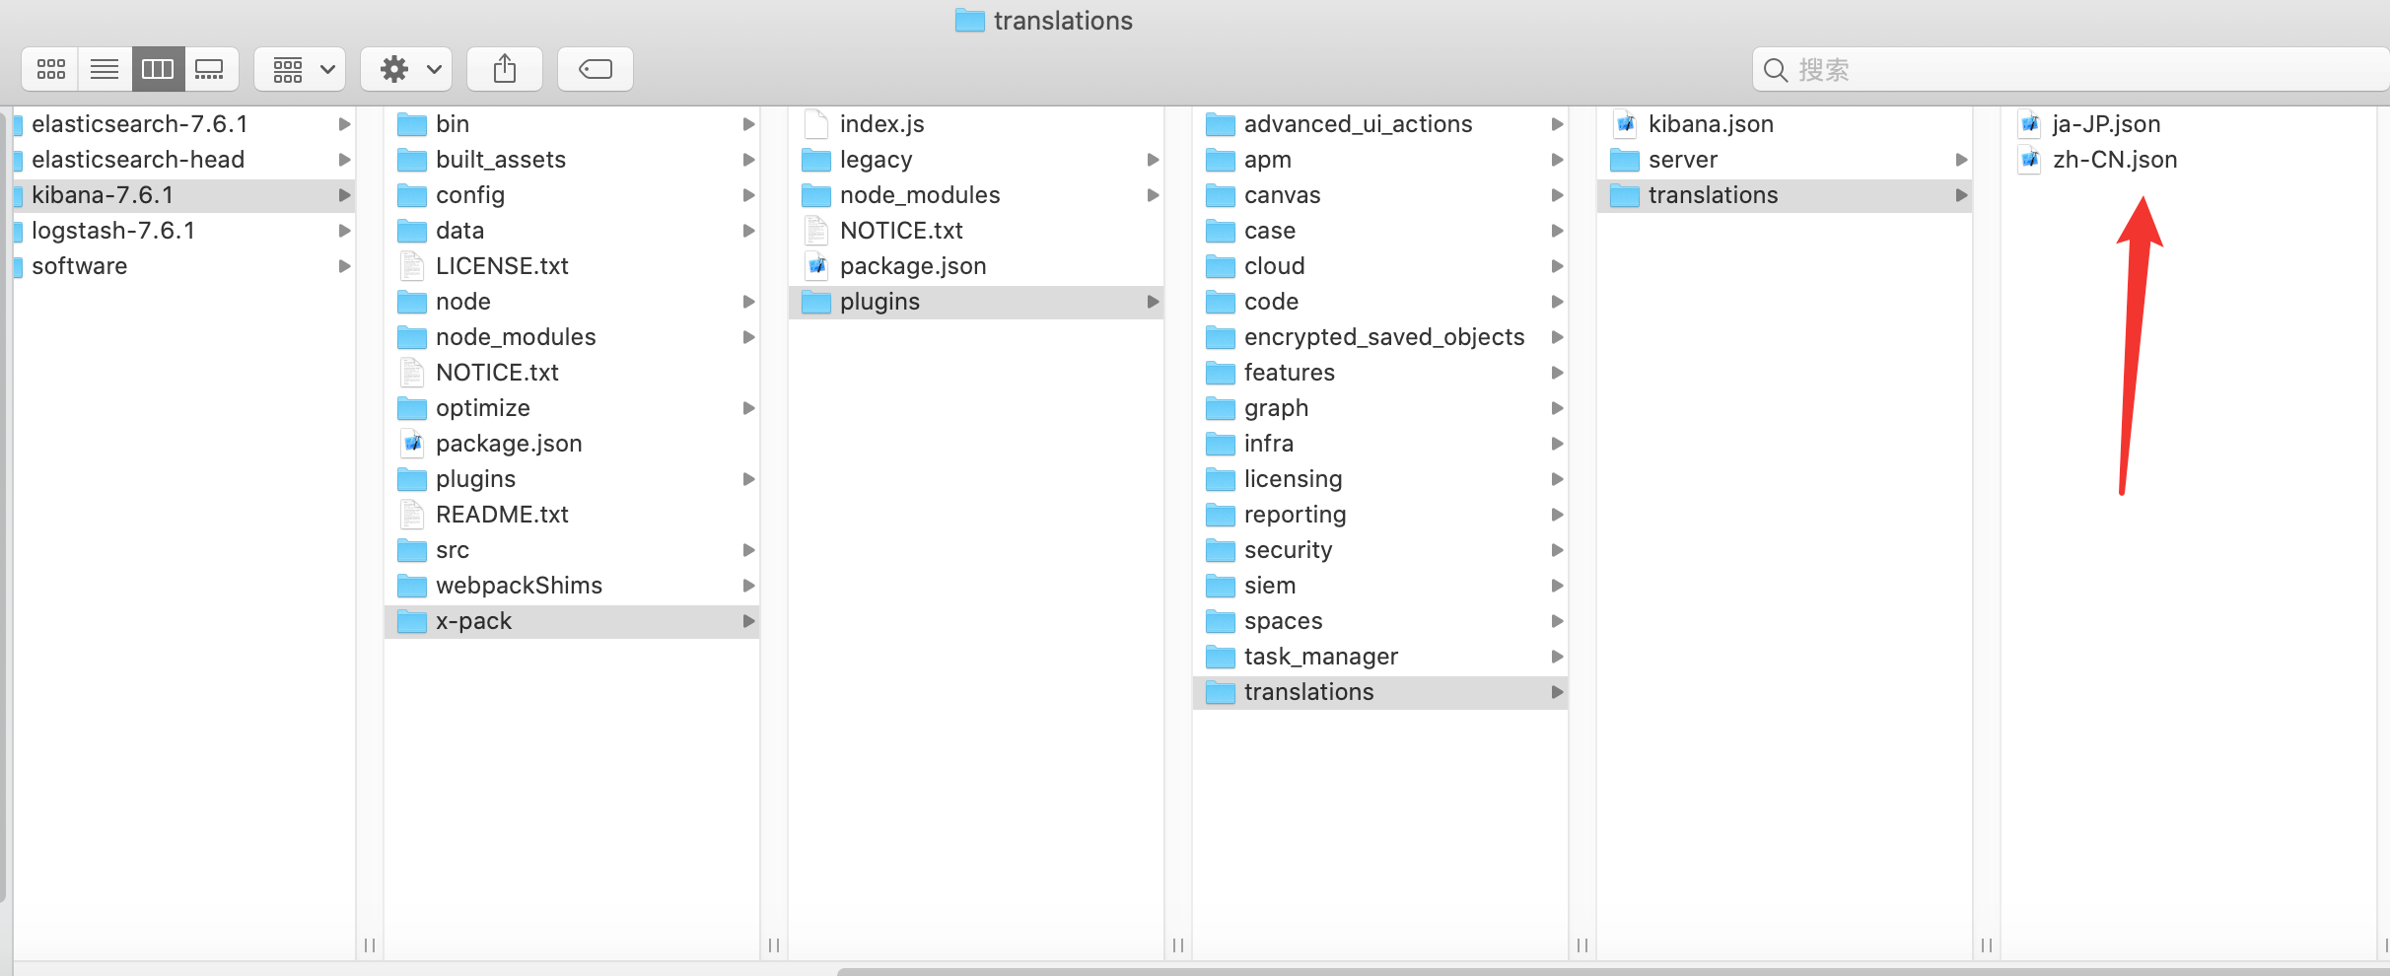Click the Edit Tags toolbar button
Image resolution: width=2390 pixels, height=976 pixels.
[x=595, y=69]
